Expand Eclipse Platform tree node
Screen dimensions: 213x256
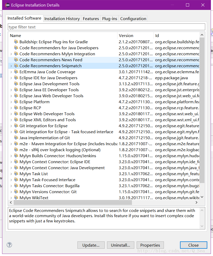pos(11,102)
